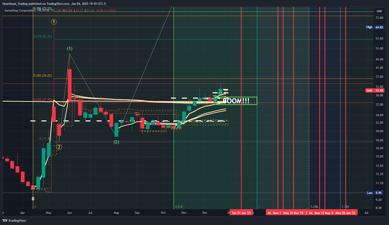
Task: Click the Sep label on the time axis
Action: tap(137, 213)
